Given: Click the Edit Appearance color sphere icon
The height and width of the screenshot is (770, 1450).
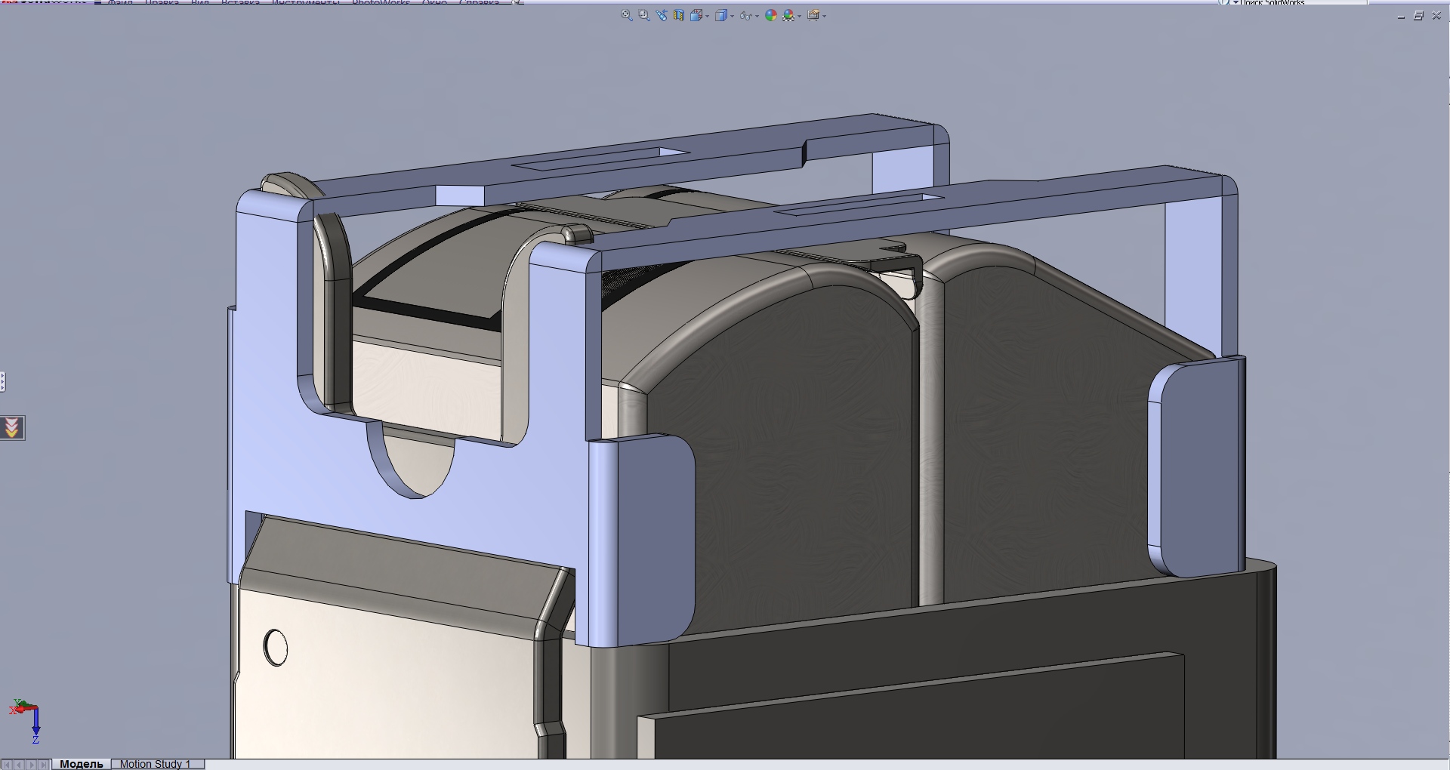Looking at the screenshot, I should [x=771, y=15].
